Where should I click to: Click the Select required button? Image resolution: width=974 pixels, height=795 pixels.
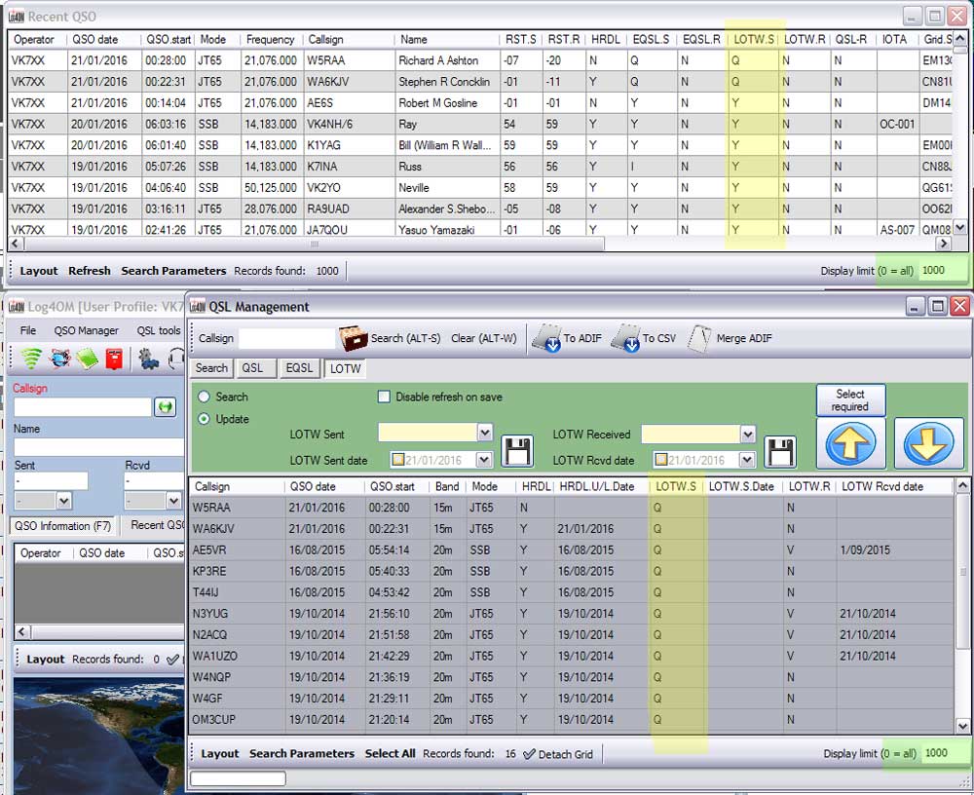[850, 400]
